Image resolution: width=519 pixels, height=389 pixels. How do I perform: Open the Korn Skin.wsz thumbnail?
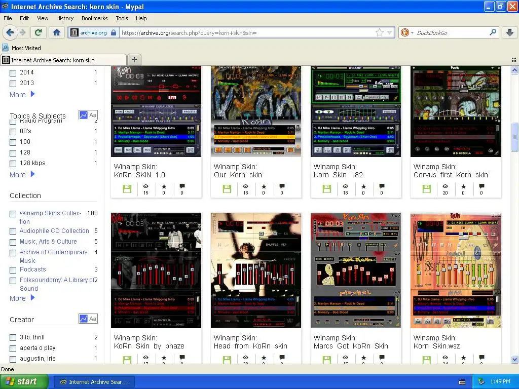click(x=456, y=270)
